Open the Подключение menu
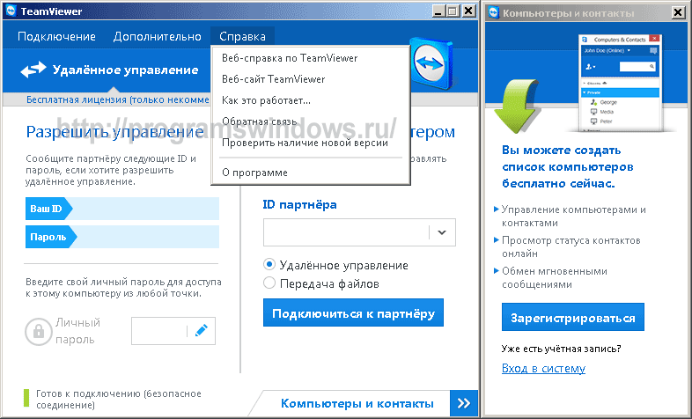The image size is (692, 419). coord(56,37)
